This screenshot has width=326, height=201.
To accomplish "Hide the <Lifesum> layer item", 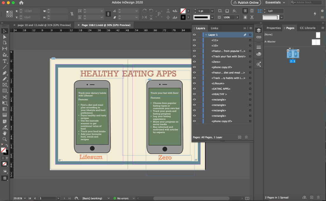I will tap(194, 84).
